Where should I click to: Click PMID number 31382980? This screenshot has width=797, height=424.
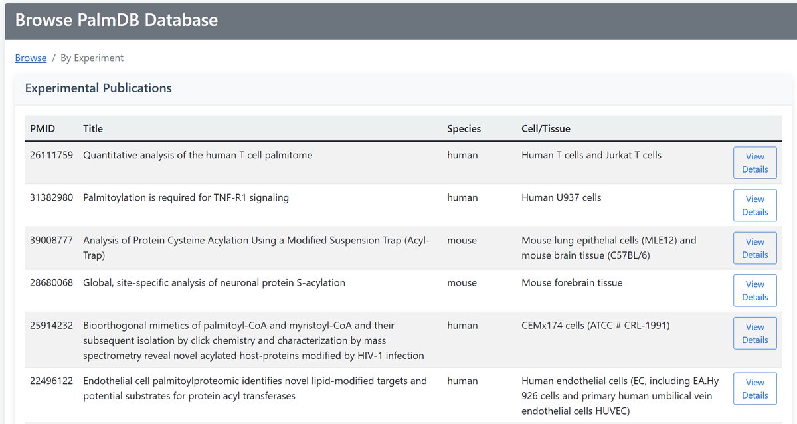point(51,197)
